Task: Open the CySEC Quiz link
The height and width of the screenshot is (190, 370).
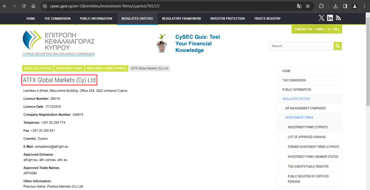Action: tap(197, 43)
